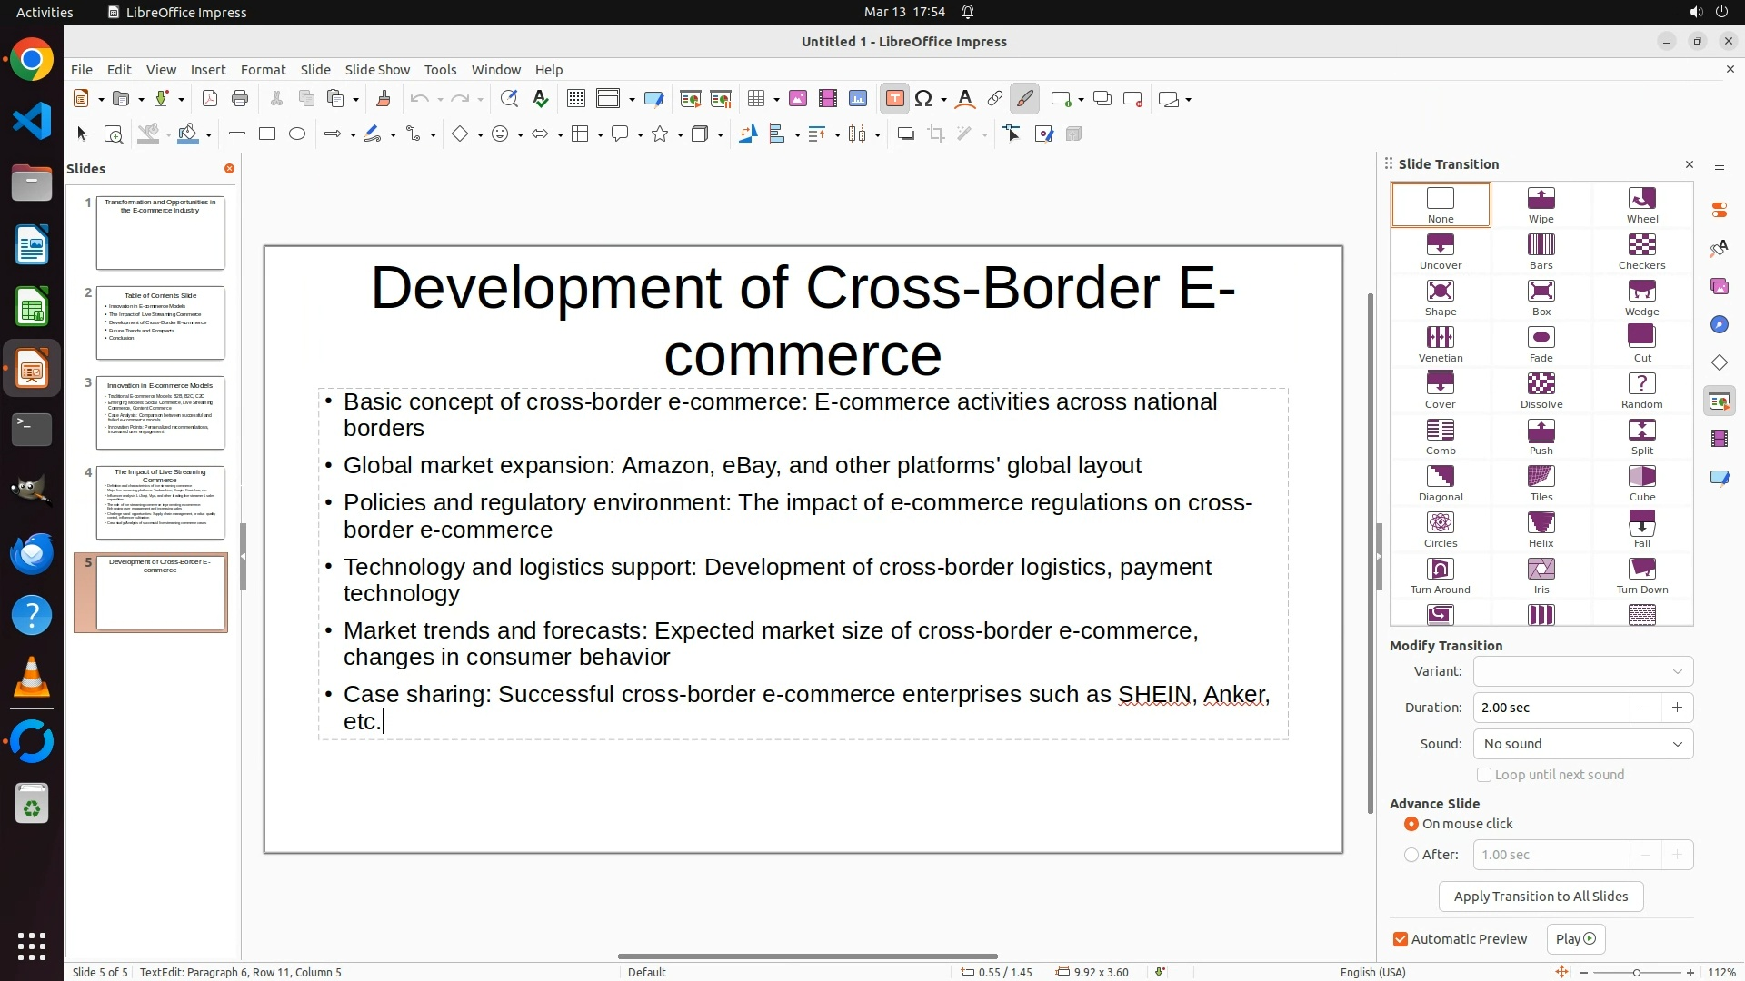Viewport: 1745px width, 981px height.
Task: Open the Slide Show menu
Action: pos(377,70)
